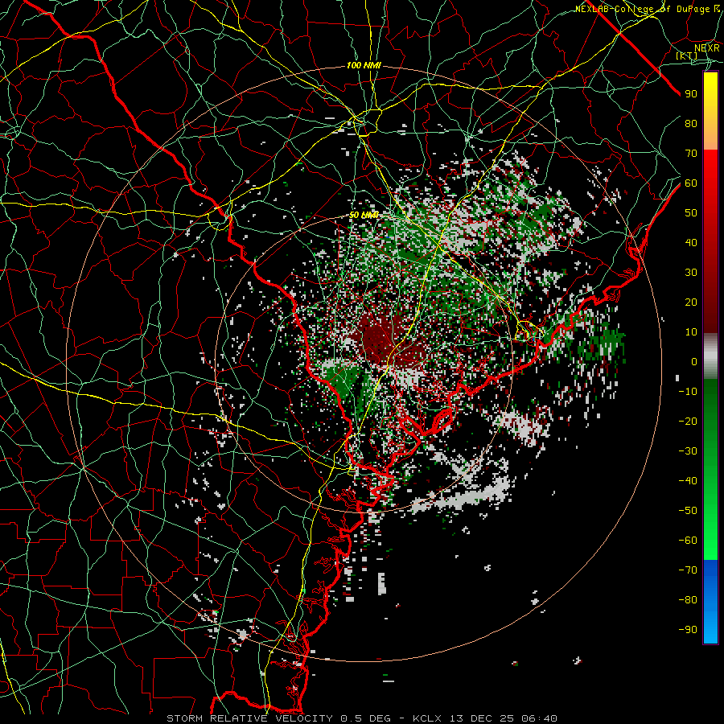Click the 50 value on the velocity scale
The height and width of the screenshot is (724, 724).
pos(691,213)
